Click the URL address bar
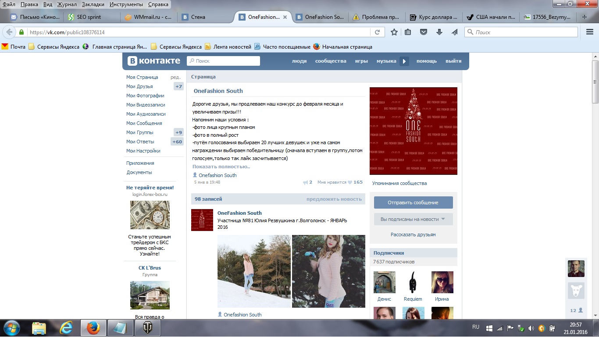This screenshot has width=599, height=341. click(199, 32)
